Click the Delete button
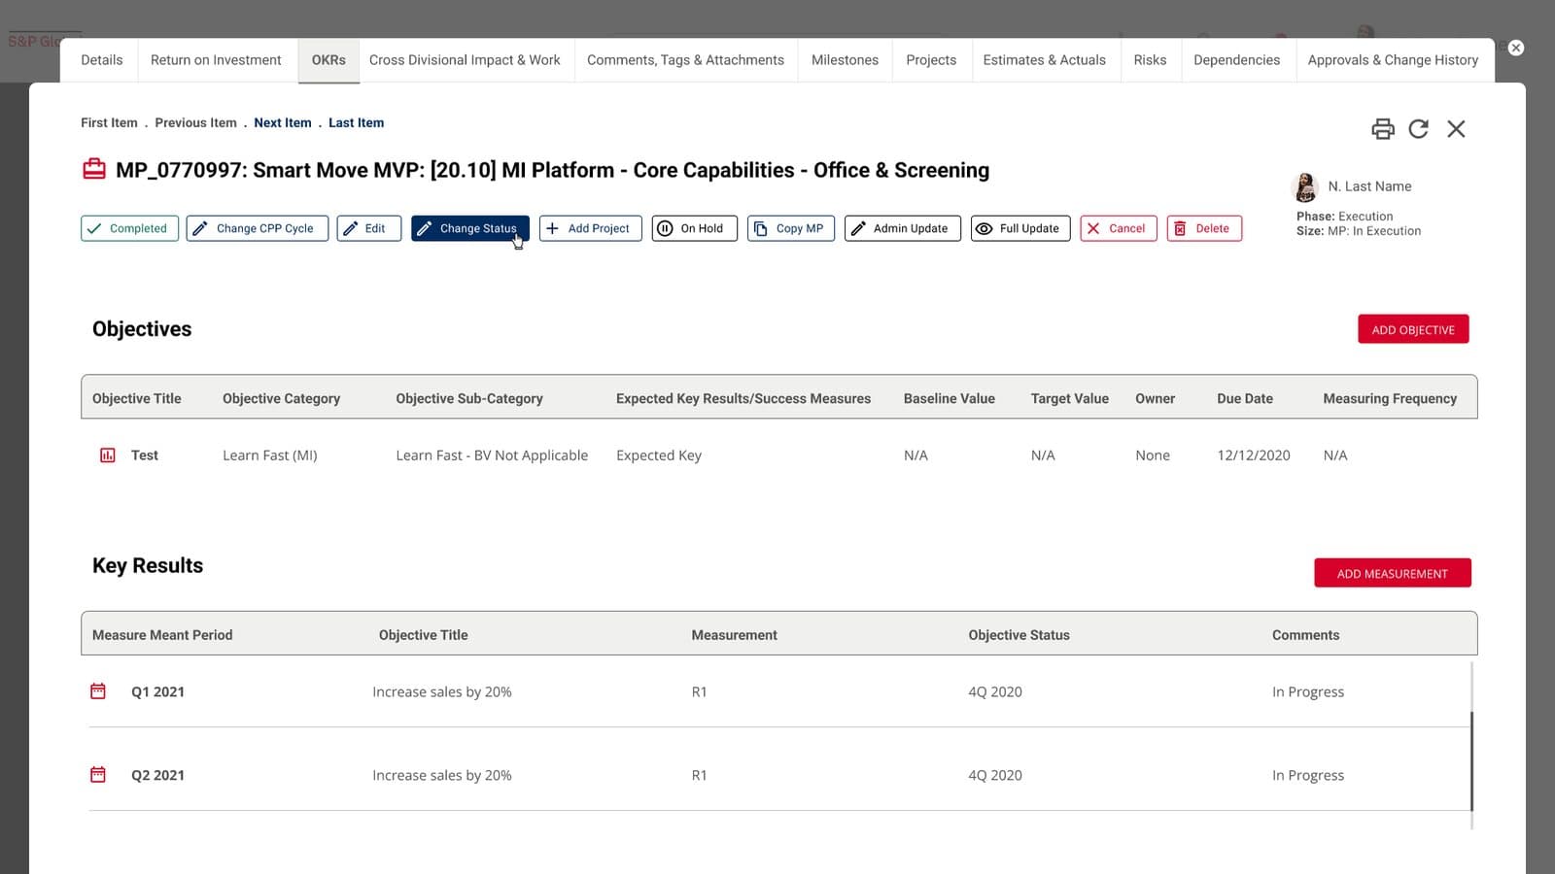 click(x=1204, y=228)
